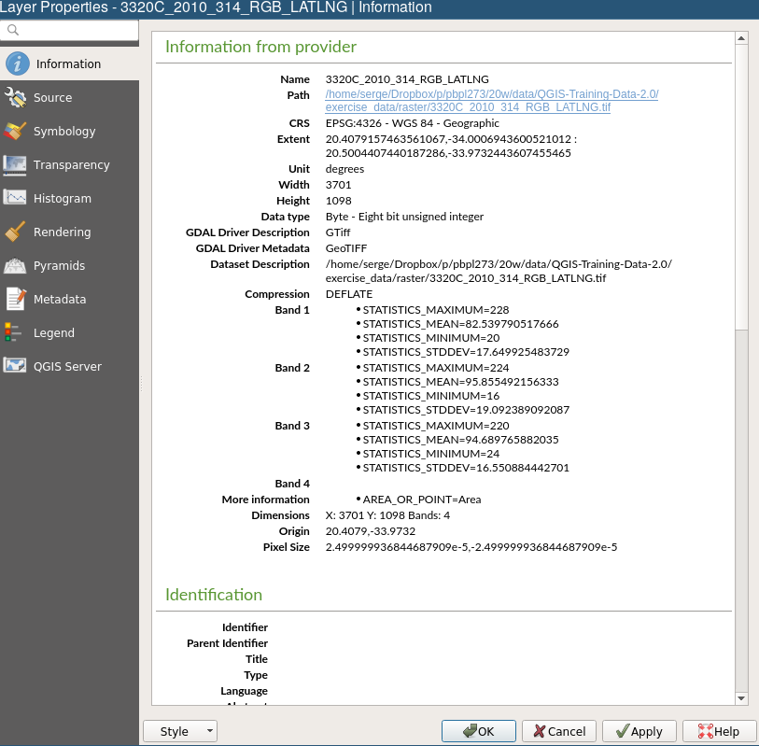Click the Cancel button
The image size is (759, 746).
coord(558,731)
